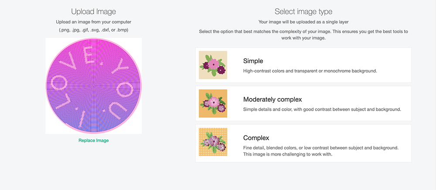
Task: Click the Simple flower thumbnail on beige background
Action: 213,65
